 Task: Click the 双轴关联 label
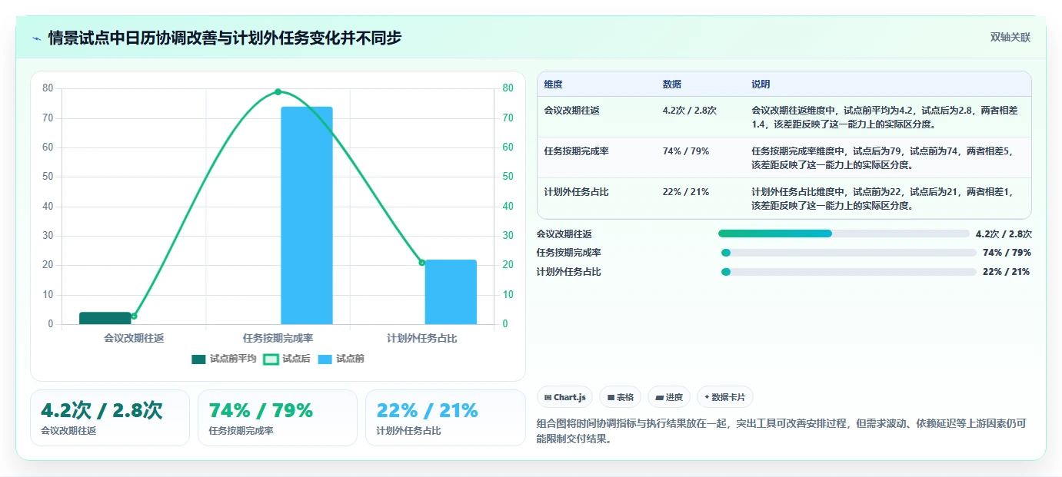[1010, 38]
